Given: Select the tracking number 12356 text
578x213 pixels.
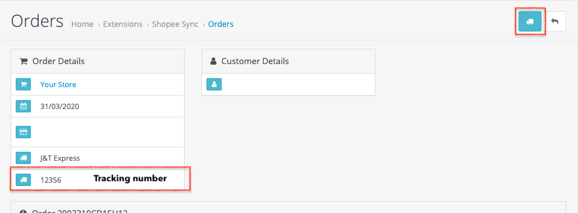Looking at the screenshot, I should [x=51, y=180].
